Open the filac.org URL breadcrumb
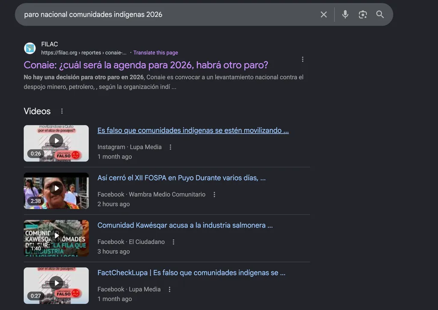 pos(84,53)
